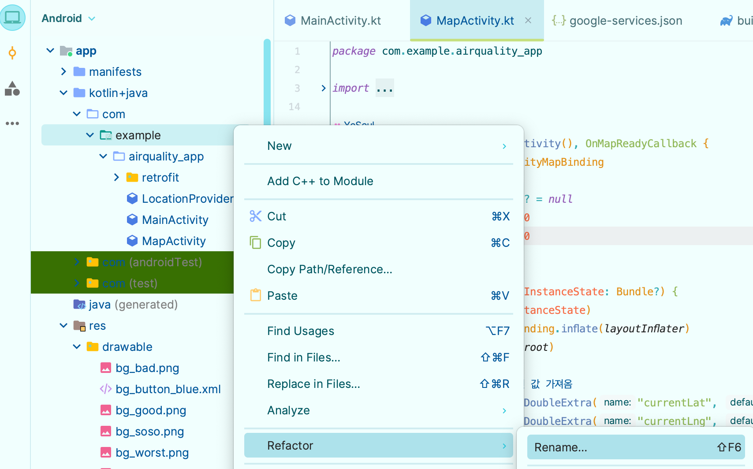Select bg_soso.png in the project tree
The width and height of the screenshot is (753, 469).
[149, 431]
